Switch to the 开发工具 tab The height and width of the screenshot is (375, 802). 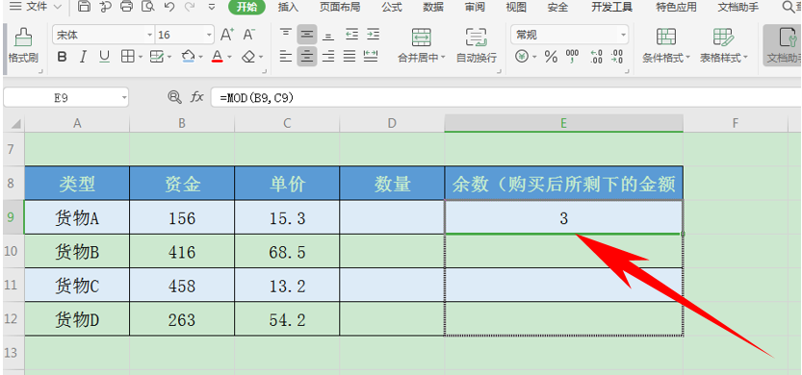click(611, 7)
